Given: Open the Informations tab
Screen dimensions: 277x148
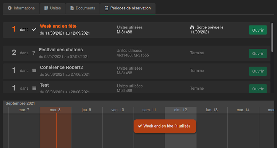Looking at the screenshot, I should click(21, 8).
